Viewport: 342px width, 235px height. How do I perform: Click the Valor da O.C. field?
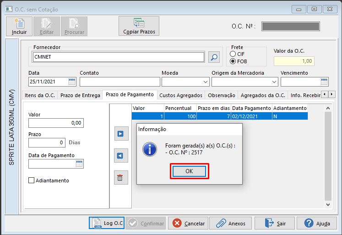294,61
